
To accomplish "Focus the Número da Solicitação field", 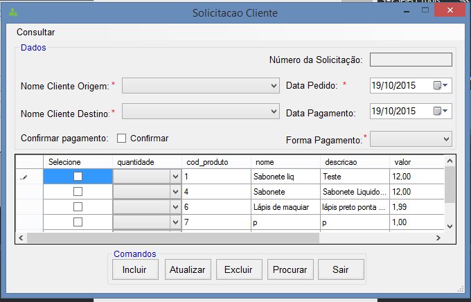I will 411,60.
